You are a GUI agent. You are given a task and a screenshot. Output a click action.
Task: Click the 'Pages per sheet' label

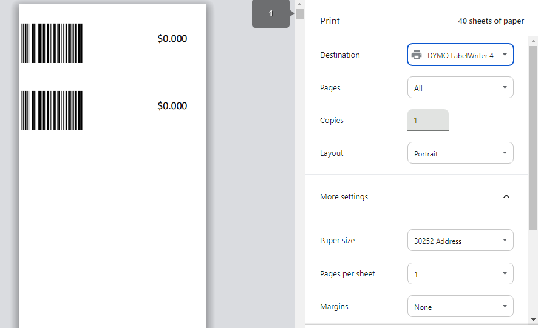click(347, 274)
